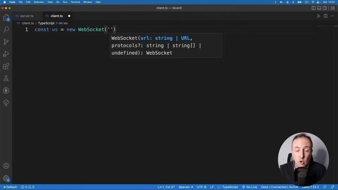The width and height of the screenshot is (338, 190).
Task: Open the chat bubble extension in activity bar
Action: pyautogui.click(x=6, y=102)
